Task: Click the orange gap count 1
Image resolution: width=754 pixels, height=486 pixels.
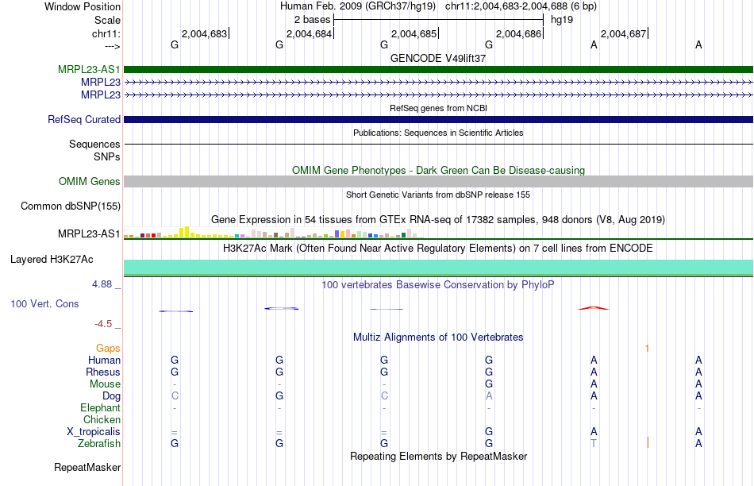Action: point(647,348)
